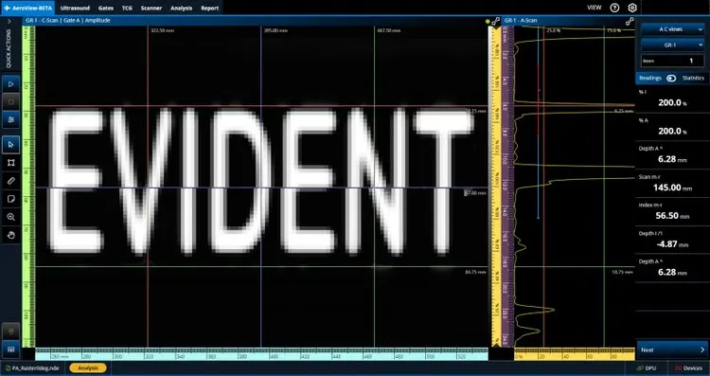Click the Stop acquisition button

coord(10,102)
